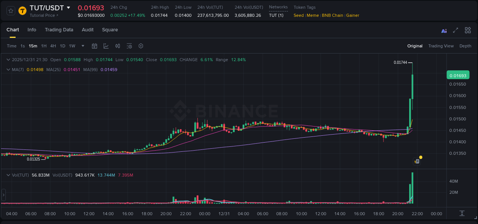Click the Ai assistant icon
The image size is (478, 224).
pyautogui.click(x=444, y=30)
